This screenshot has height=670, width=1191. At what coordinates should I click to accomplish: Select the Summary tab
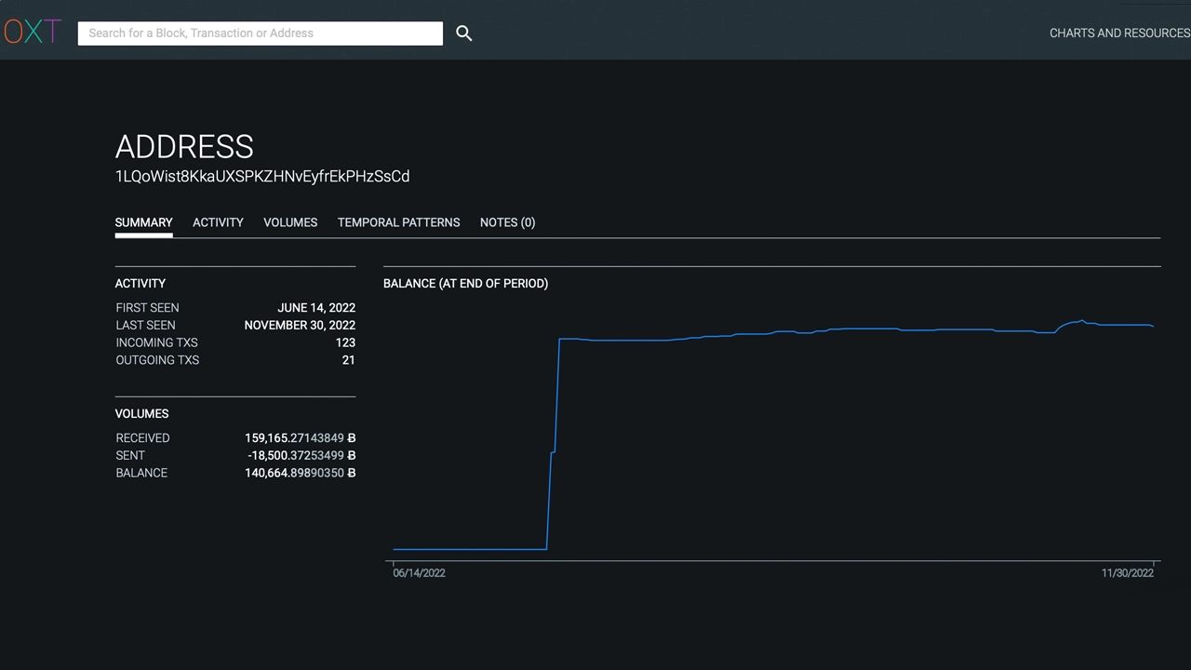tap(143, 222)
